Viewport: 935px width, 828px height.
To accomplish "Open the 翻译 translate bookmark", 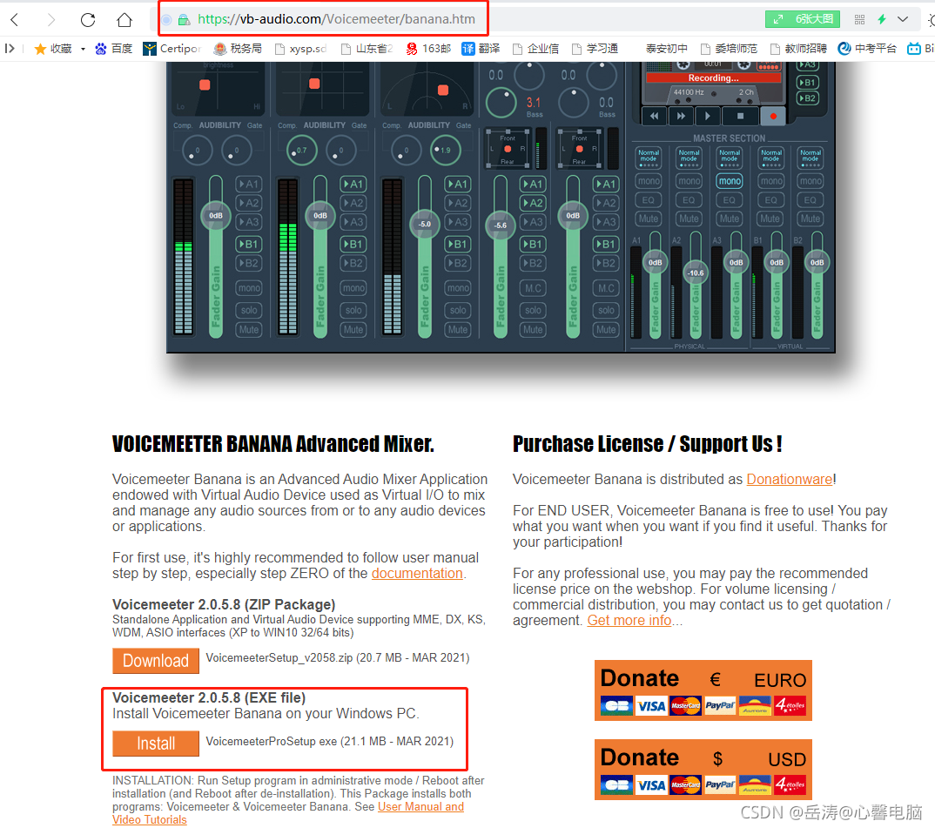I will click(x=481, y=48).
